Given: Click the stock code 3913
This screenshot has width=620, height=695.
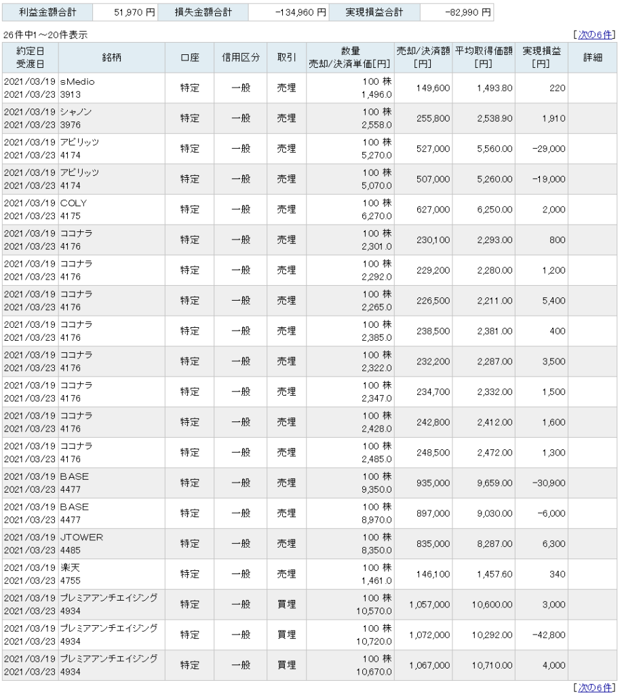Looking at the screenshot, I should [71, 94].
